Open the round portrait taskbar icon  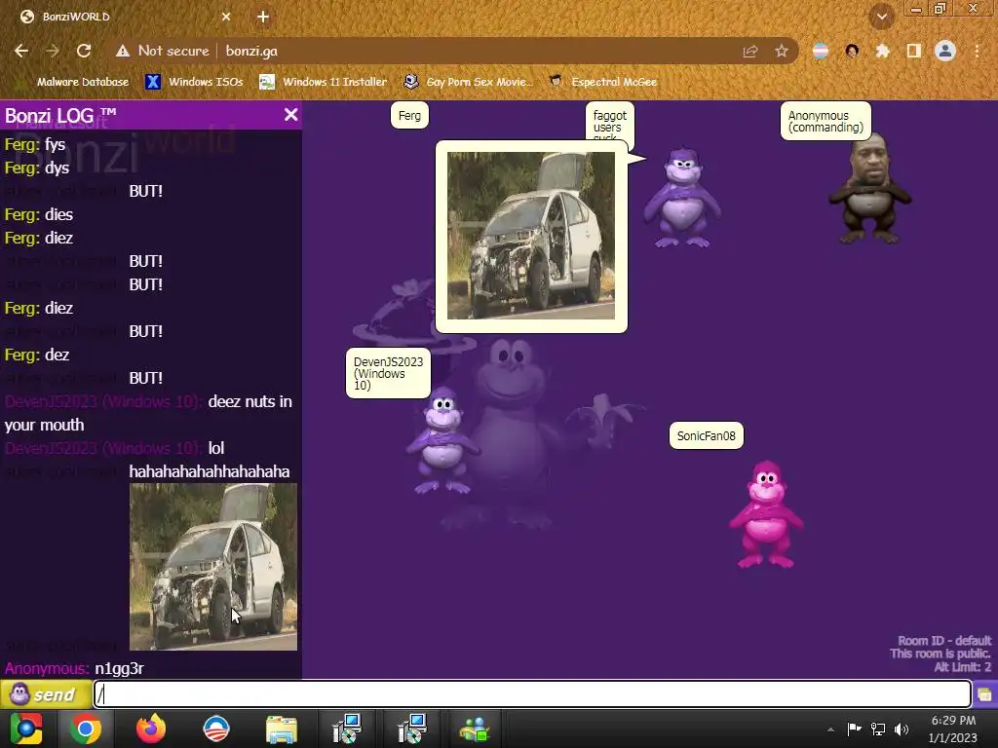click(215, 729)
